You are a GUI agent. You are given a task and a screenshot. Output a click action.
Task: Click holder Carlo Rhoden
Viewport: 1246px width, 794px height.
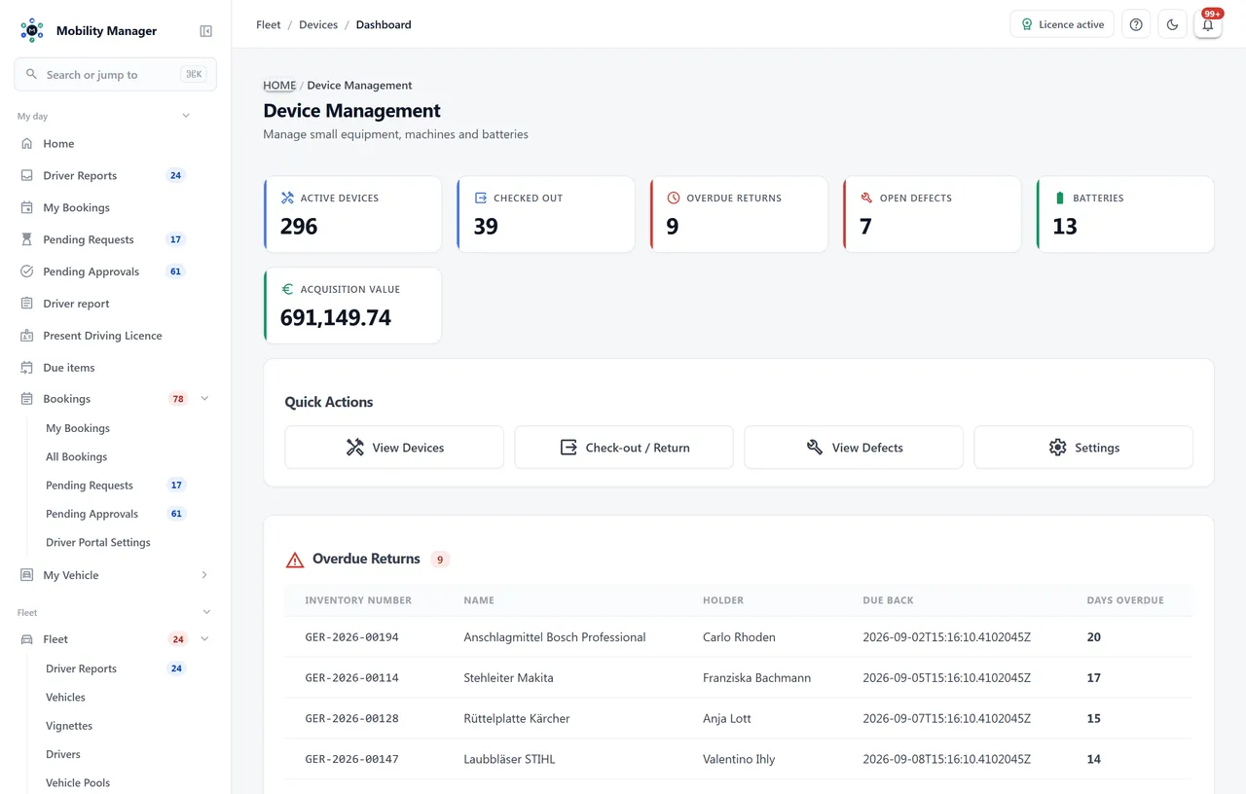(x=739, y=637)
